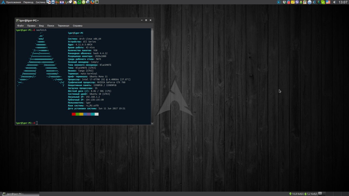Screen dimensions: 349x196
Task: Click the 'Процессор: Intel i7-4770K' line
Action: [99, 79]
